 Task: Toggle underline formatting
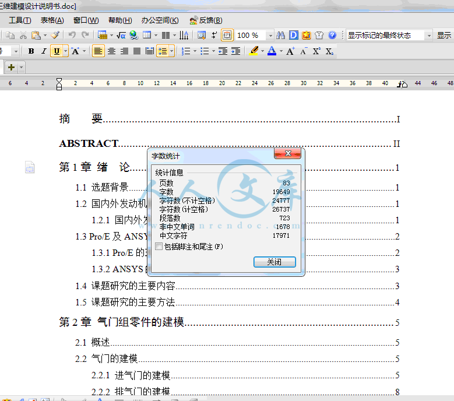(x=57, y=51)
